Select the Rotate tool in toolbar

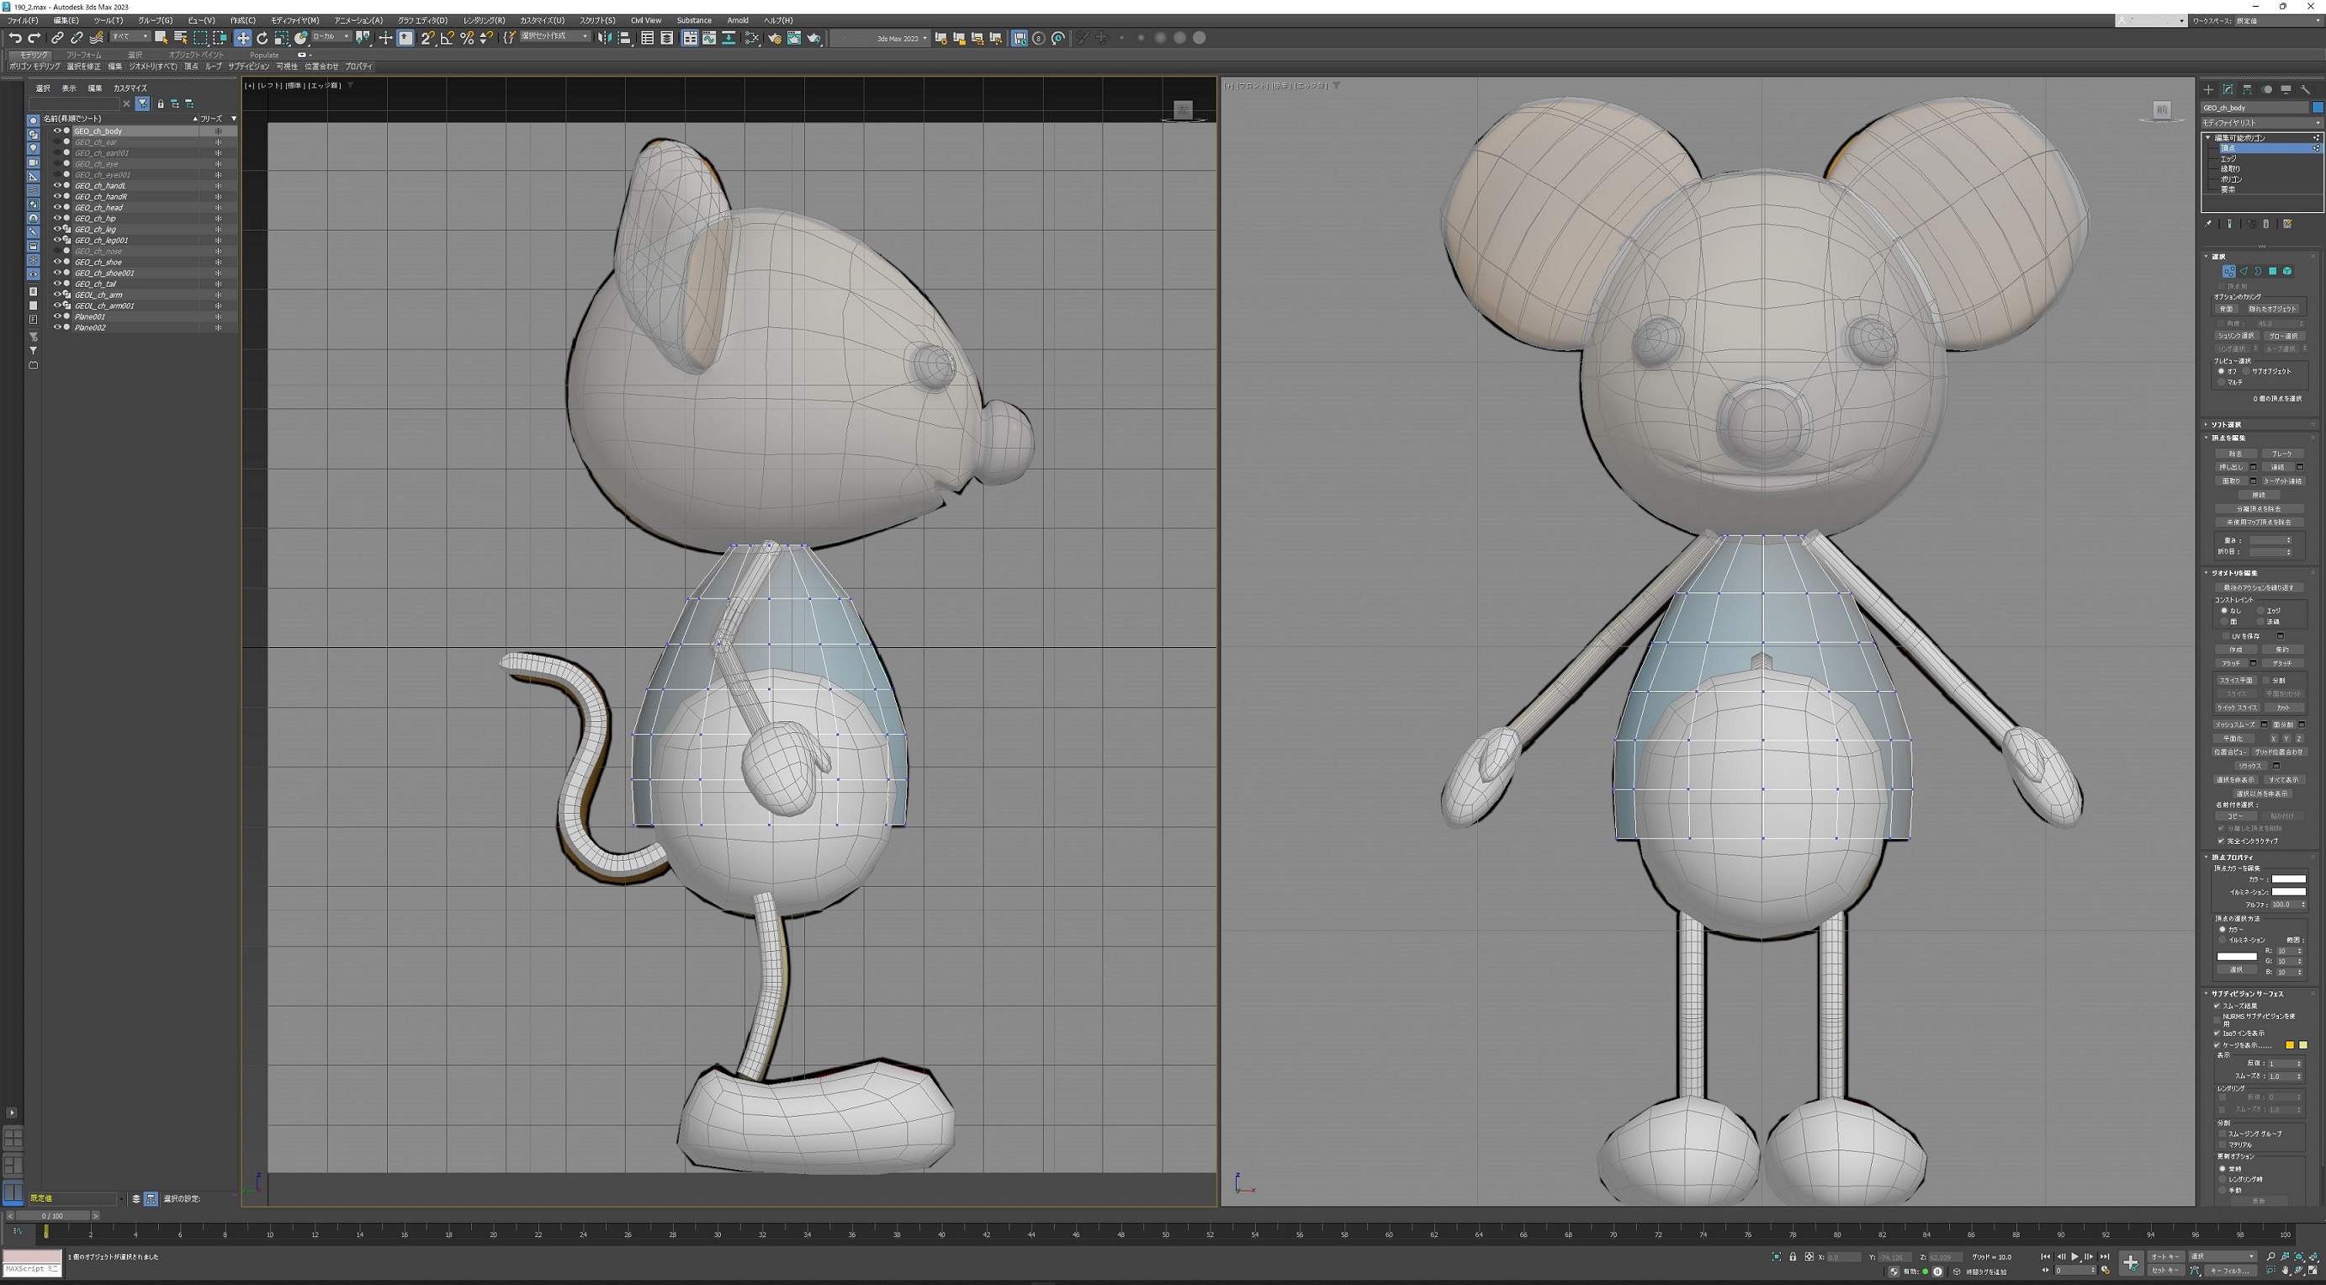click(262, 38)
